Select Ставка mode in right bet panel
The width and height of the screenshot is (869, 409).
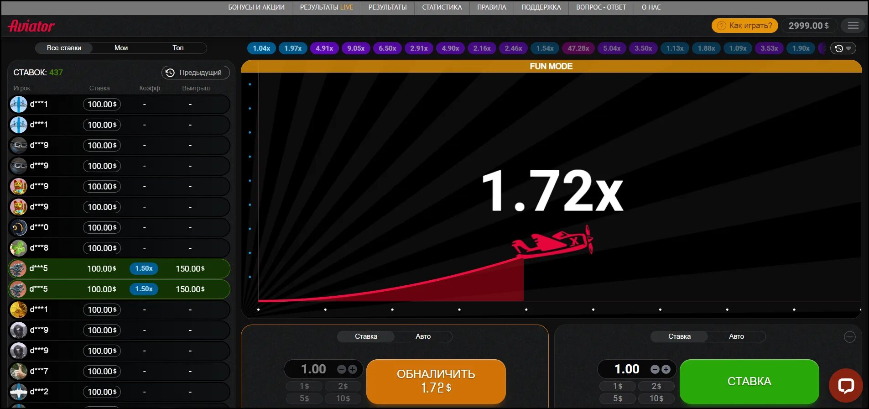tap(679, 336)
